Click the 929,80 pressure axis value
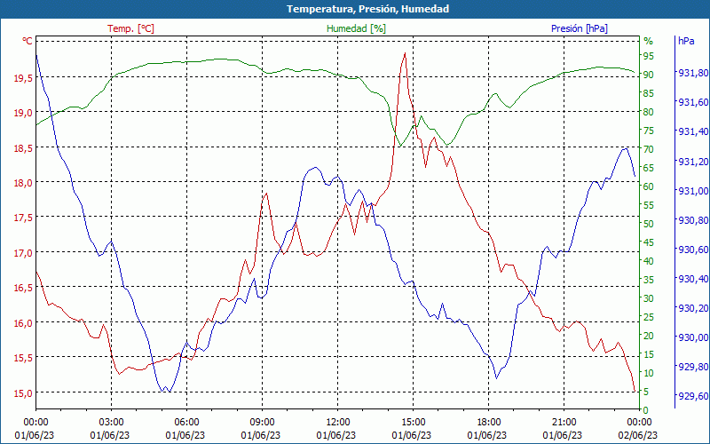This screenshot has width=710, height=444. tap(693, 367)
